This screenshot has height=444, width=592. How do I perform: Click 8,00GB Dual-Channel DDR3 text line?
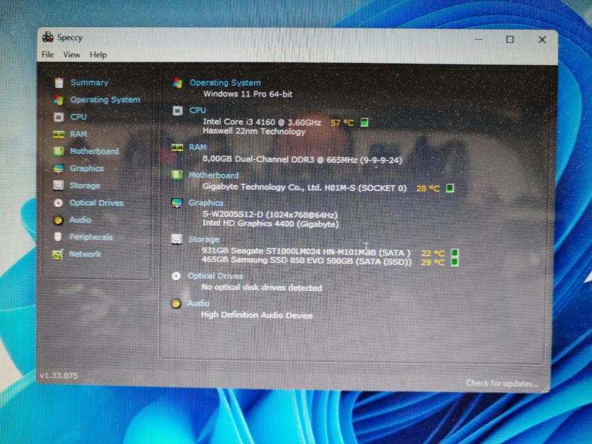(302, 160)
